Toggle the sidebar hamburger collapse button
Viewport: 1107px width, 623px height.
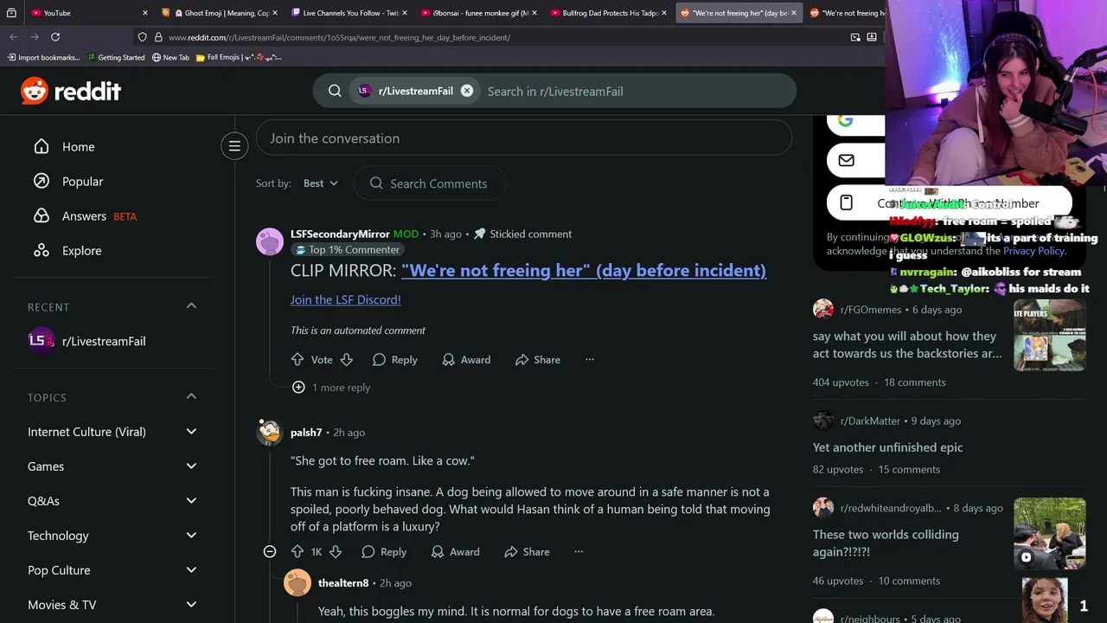pos(234,146)
